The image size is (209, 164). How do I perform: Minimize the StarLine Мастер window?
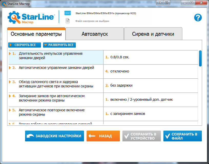(x=185, y=3)
